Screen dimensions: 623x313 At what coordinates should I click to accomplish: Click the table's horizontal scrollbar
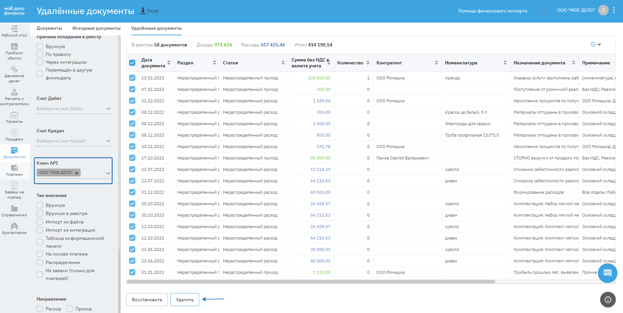[x=310, y=282]
